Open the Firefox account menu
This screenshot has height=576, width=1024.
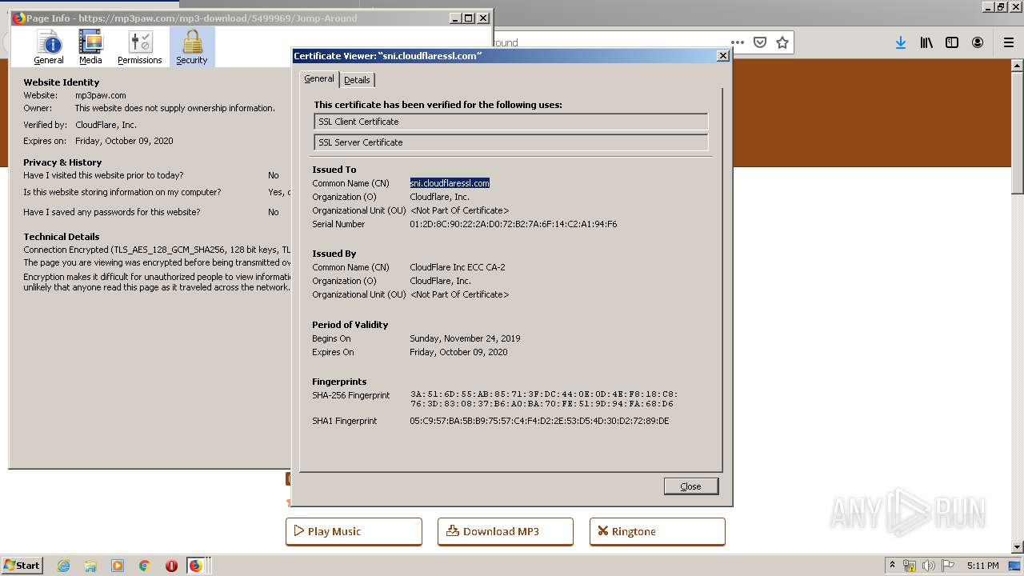pos(978,42)
